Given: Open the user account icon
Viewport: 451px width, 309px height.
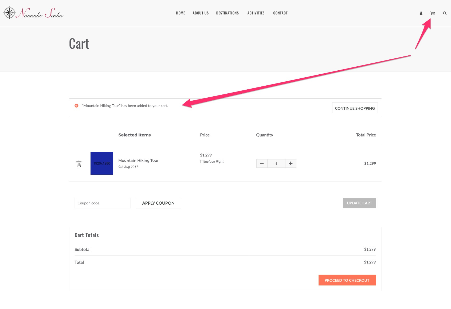Looking at the screenshot, I should 421,13.
